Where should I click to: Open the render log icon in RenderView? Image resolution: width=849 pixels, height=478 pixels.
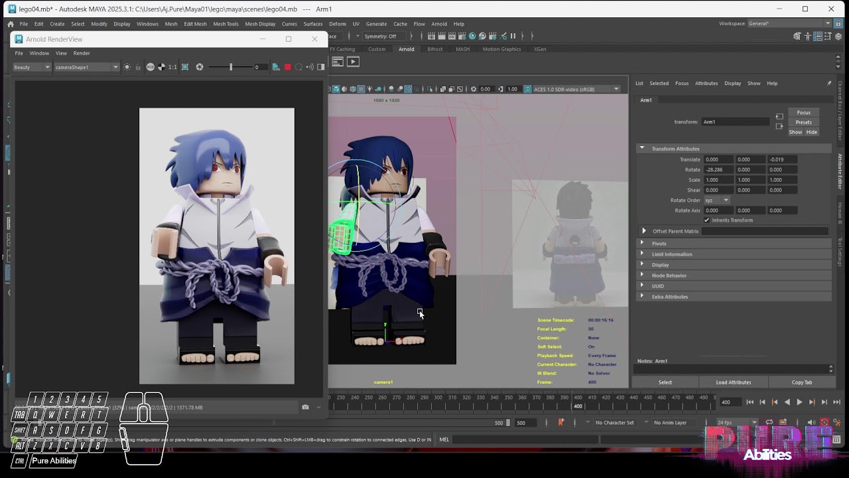(276, 67)
